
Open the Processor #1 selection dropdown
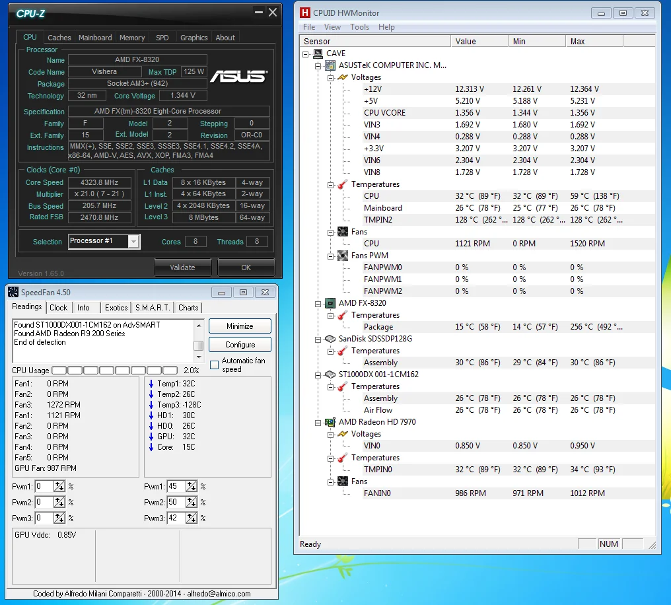134,242
